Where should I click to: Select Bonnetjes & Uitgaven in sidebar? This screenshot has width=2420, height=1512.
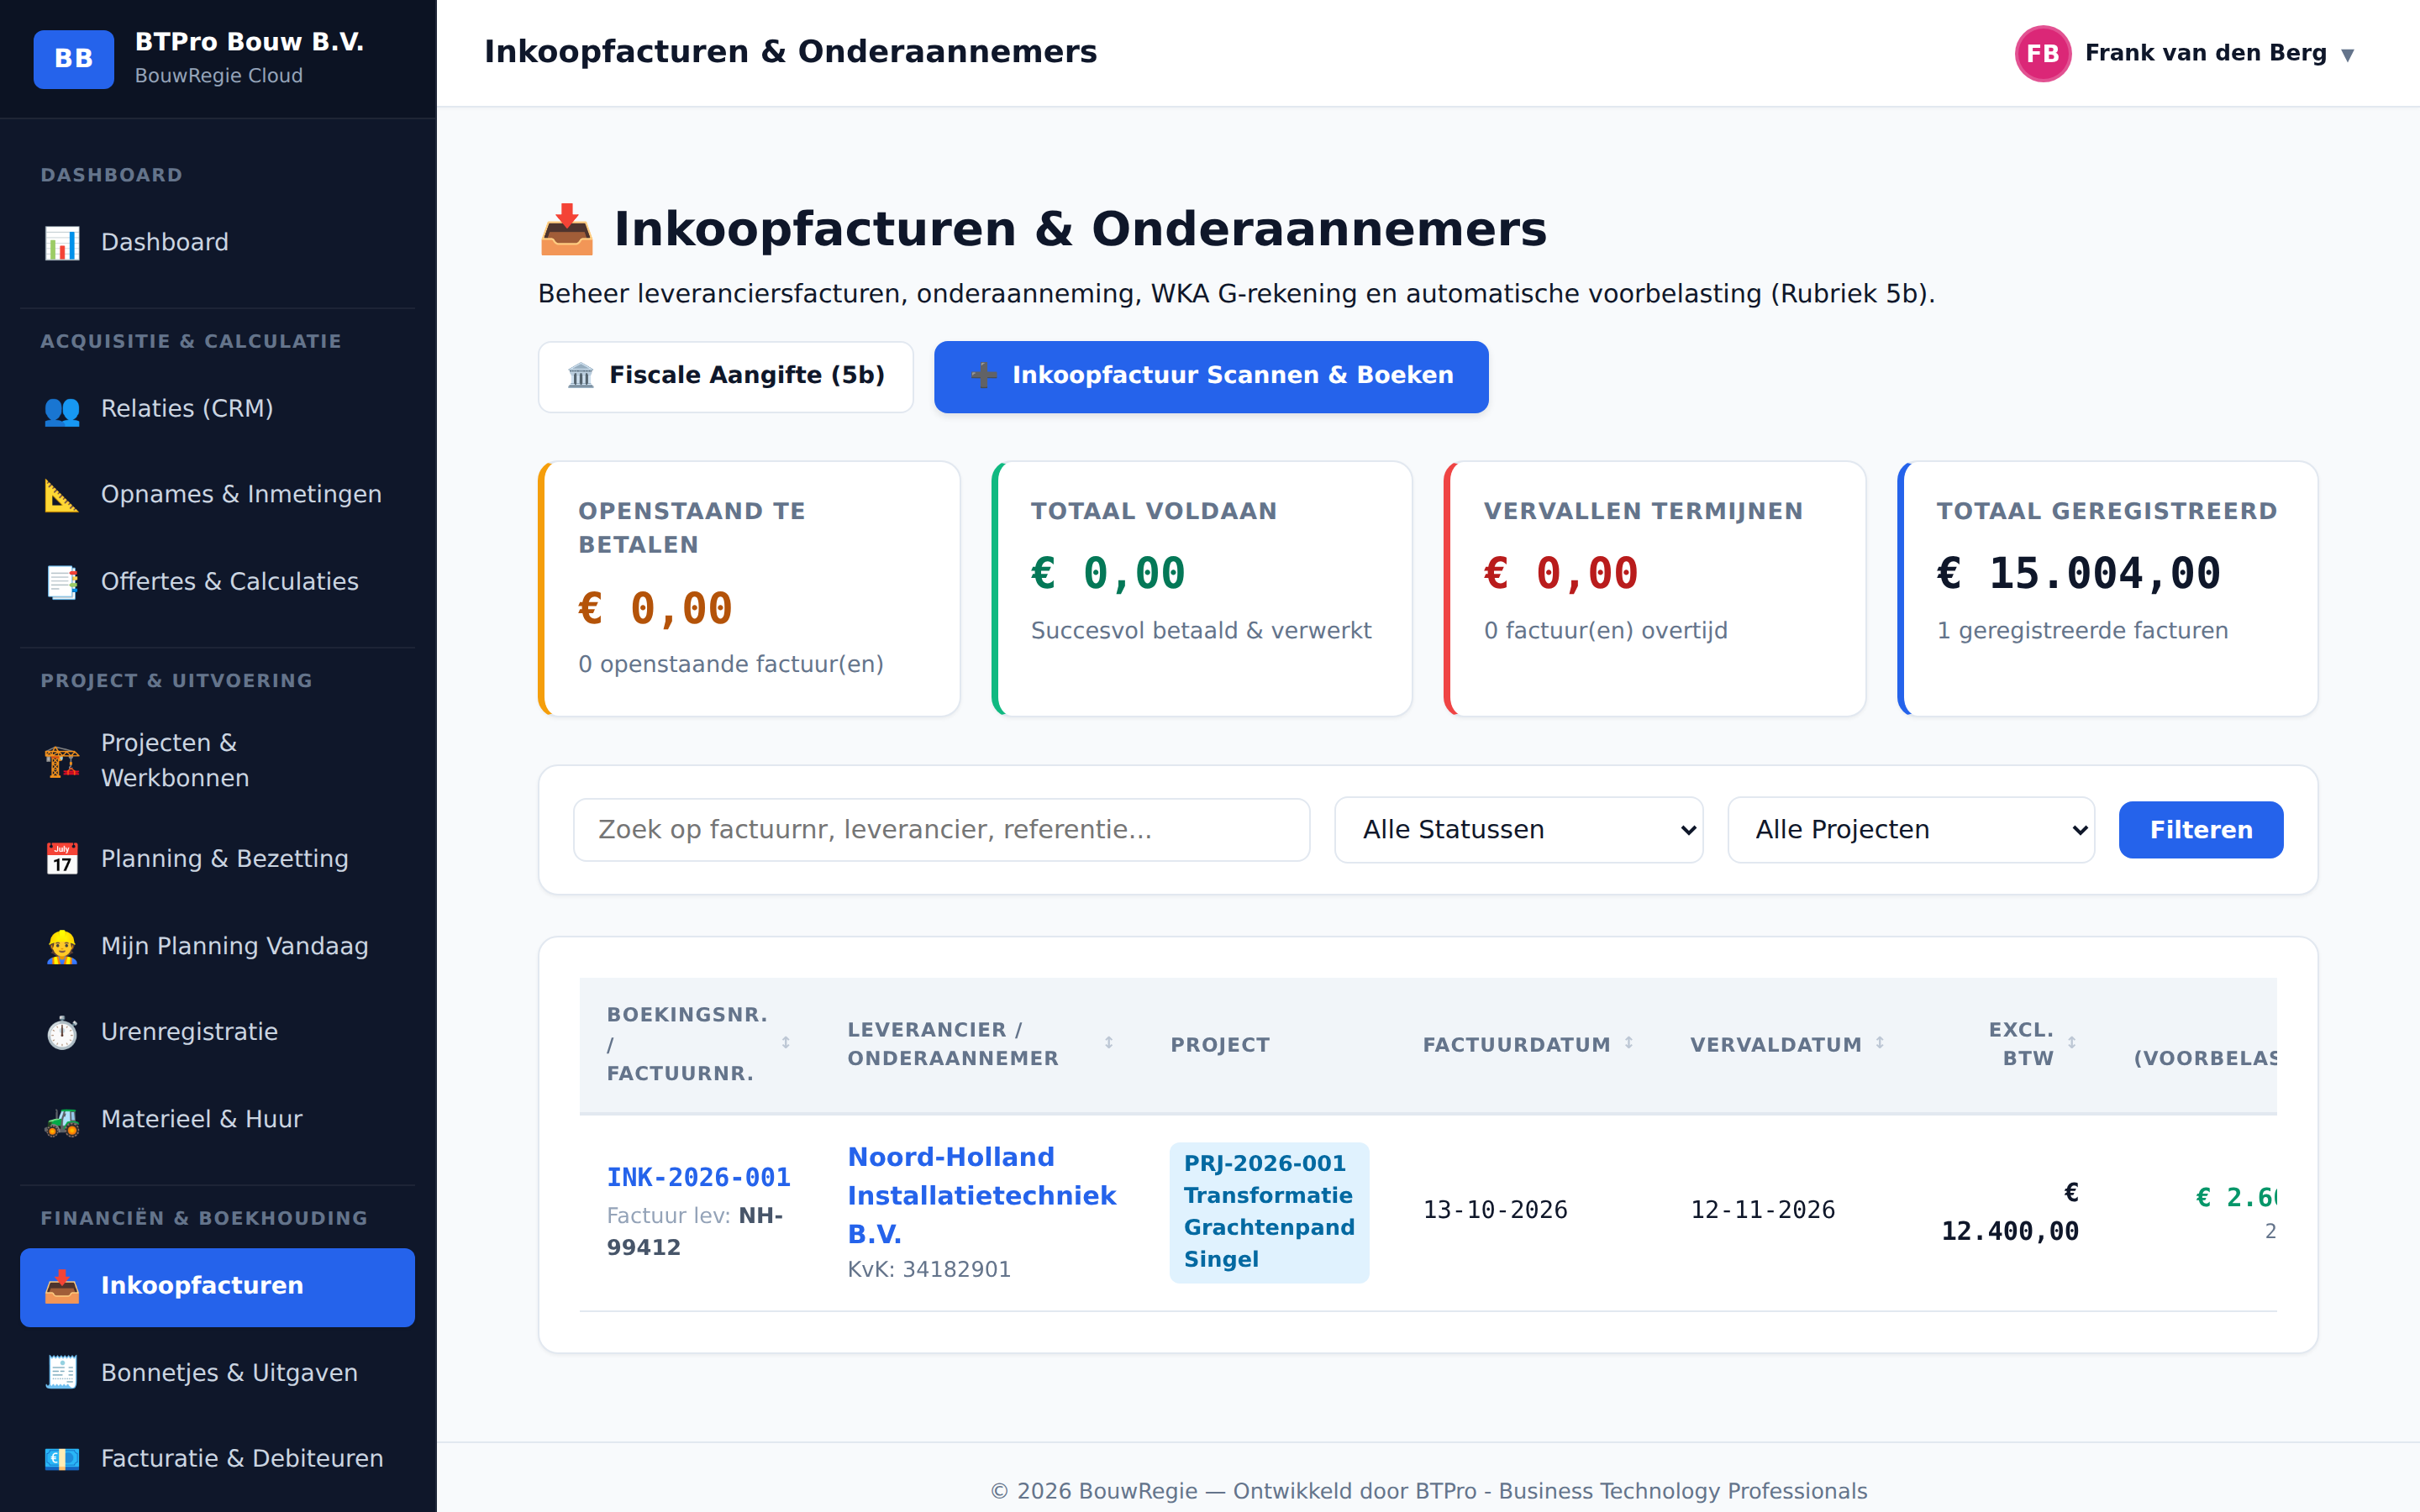click(x=217, y=1372)
